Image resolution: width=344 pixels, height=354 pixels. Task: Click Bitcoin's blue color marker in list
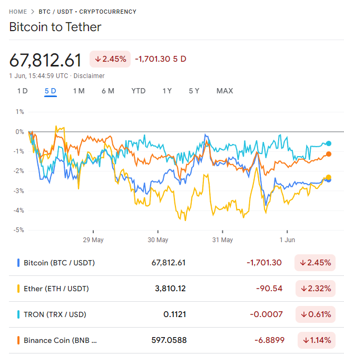pos(19,262)
